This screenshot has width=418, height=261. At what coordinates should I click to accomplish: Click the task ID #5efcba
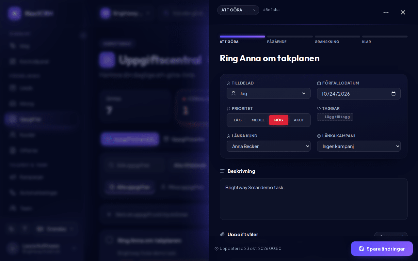tap(271, 10)
